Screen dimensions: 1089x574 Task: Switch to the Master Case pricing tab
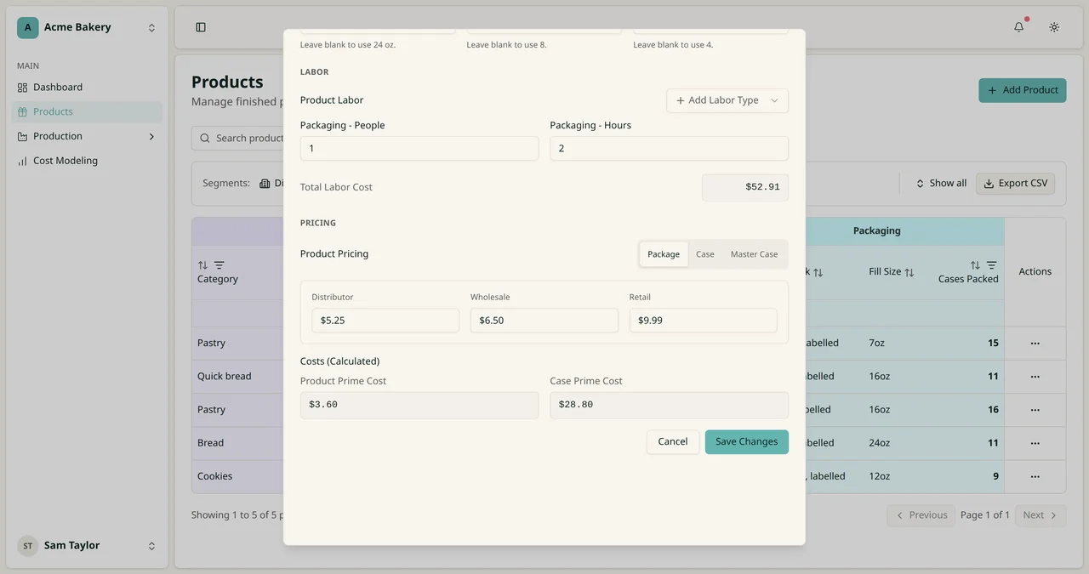(x=754, y=254)
